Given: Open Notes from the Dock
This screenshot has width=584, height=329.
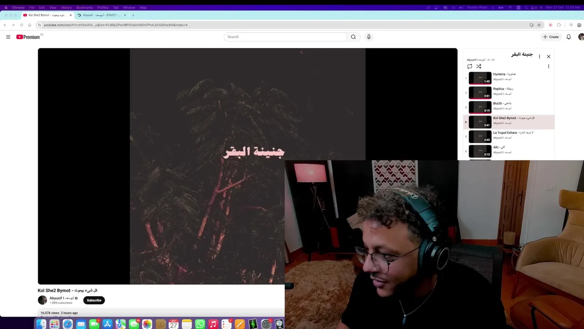Looking at the screenshot, I should [x=187, y=324].
